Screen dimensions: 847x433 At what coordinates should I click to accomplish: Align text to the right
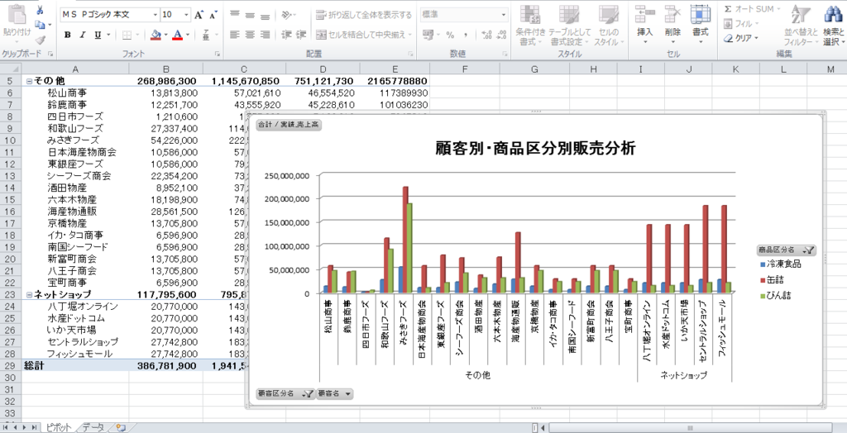(x=265, y=35)
